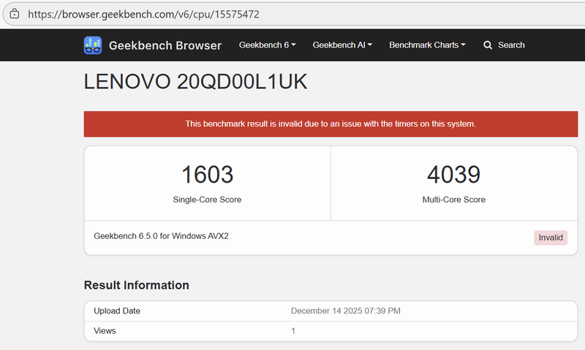Click the browser address bar URL

(x=143, y=14)
